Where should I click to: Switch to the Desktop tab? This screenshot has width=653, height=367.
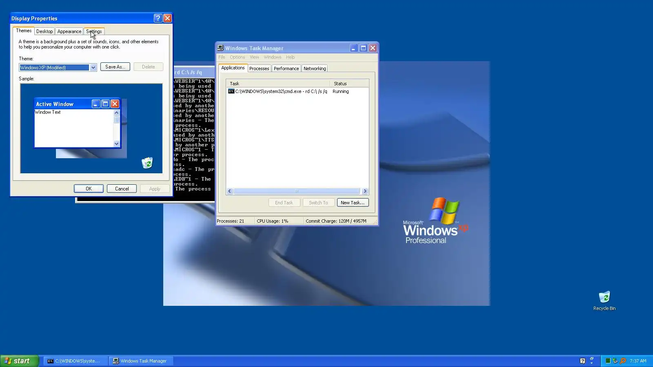[x=44, y=31]
